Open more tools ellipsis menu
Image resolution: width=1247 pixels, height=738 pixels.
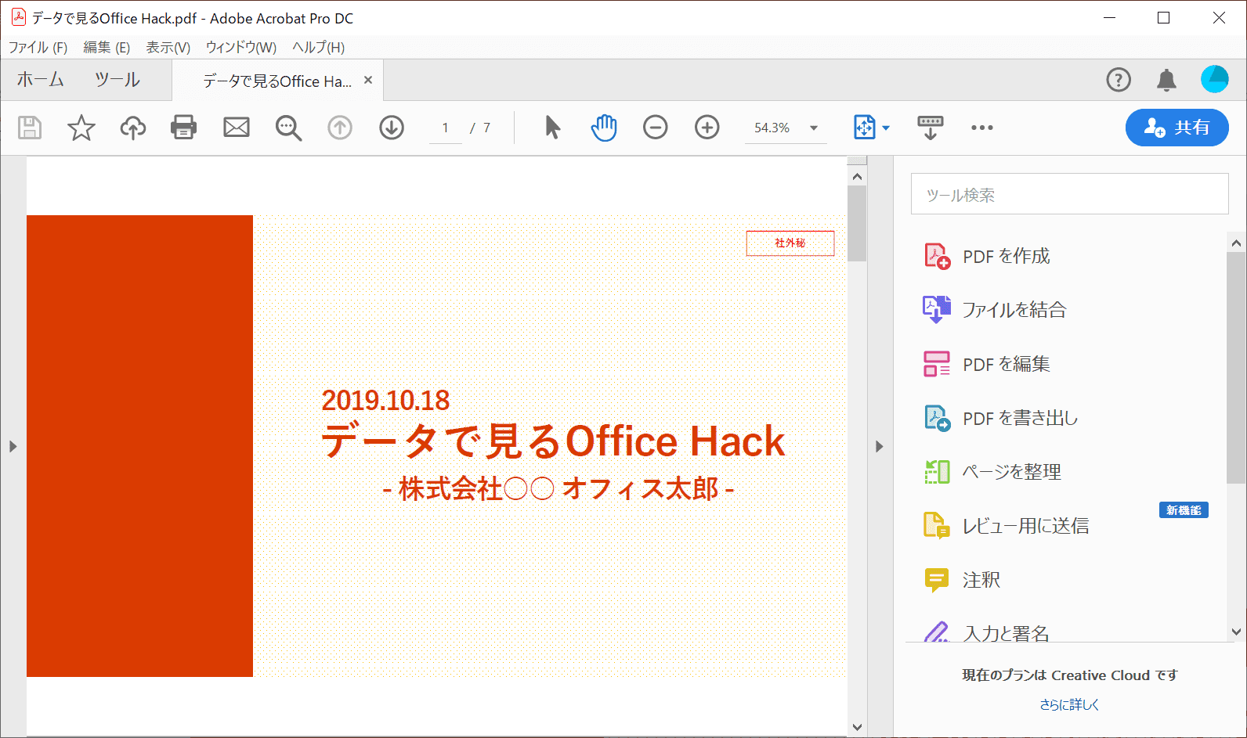coord(982,128)
